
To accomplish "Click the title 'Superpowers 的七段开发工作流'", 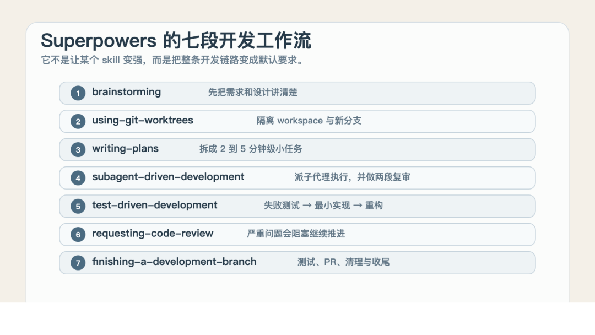I will click(176, 41).
